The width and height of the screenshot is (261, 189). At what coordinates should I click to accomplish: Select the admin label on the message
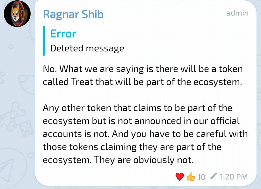[237, 13]
